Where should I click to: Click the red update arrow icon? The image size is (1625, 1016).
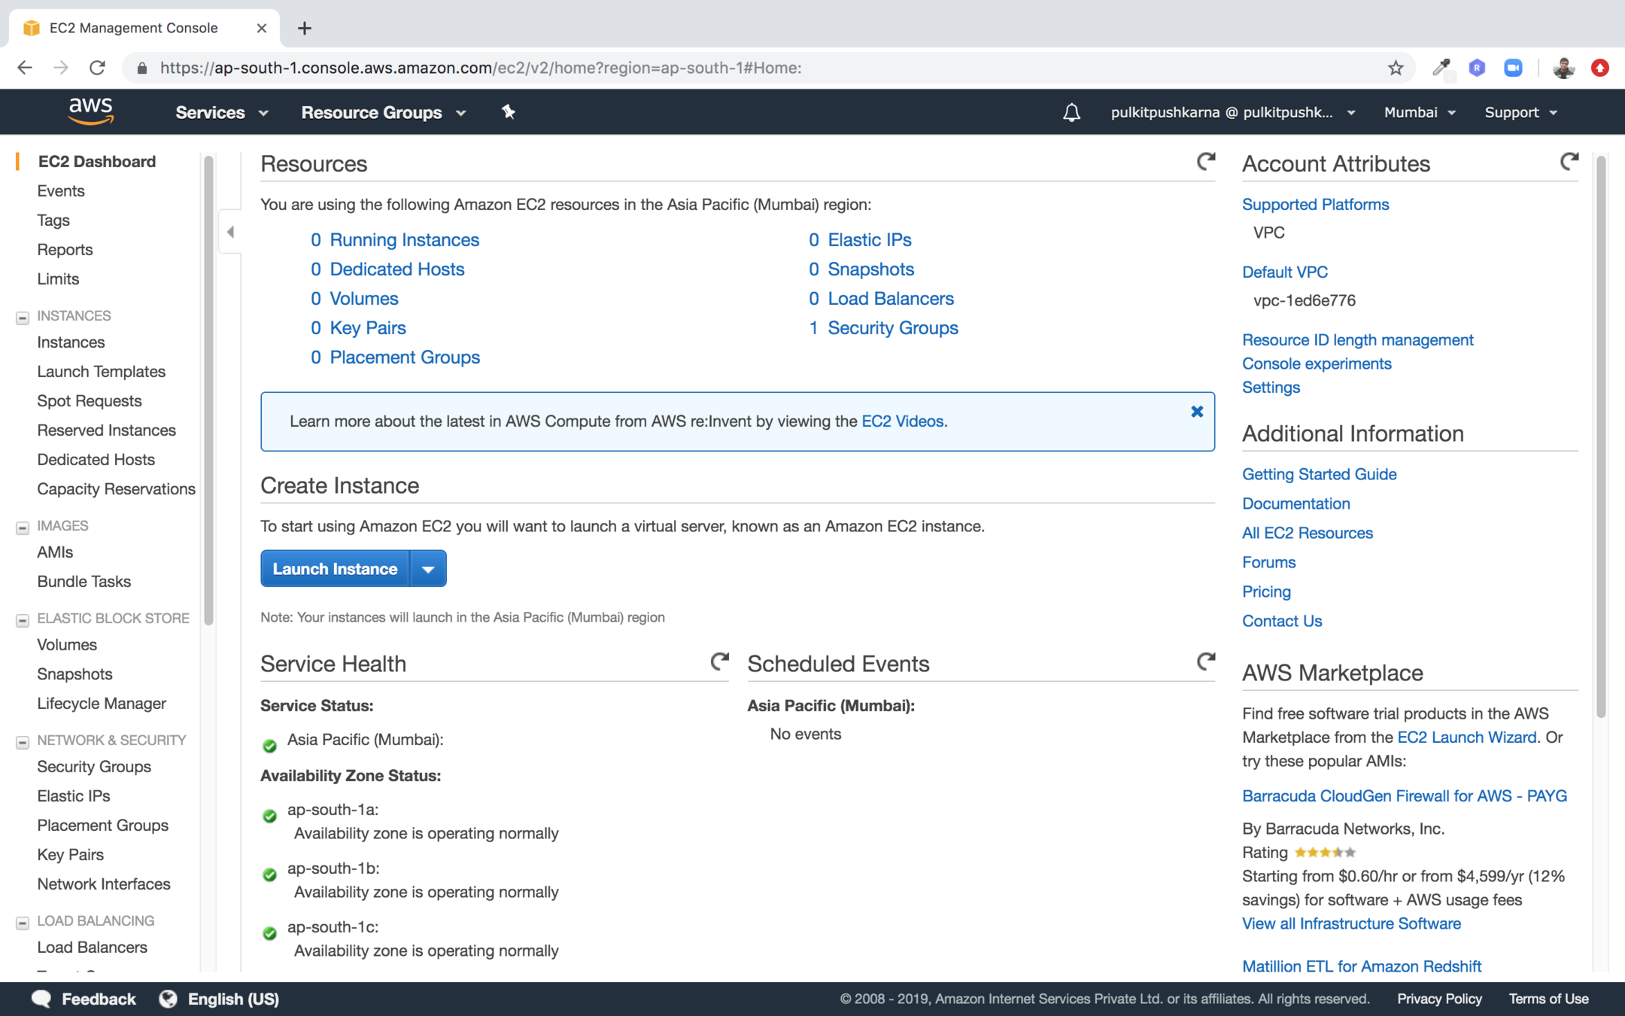tap(1600, 68)
